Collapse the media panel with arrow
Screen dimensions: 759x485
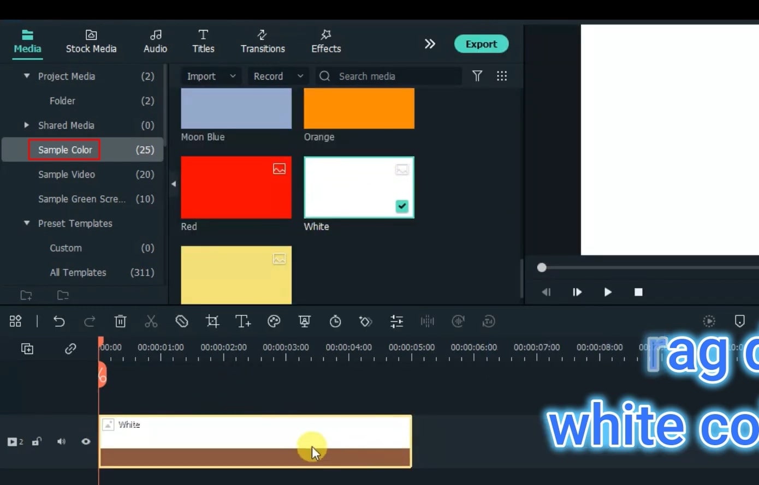(174, 184)
